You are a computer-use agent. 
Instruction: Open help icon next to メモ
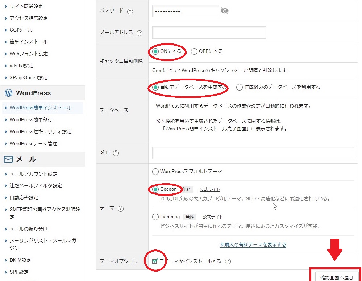[x=116, y=153]
